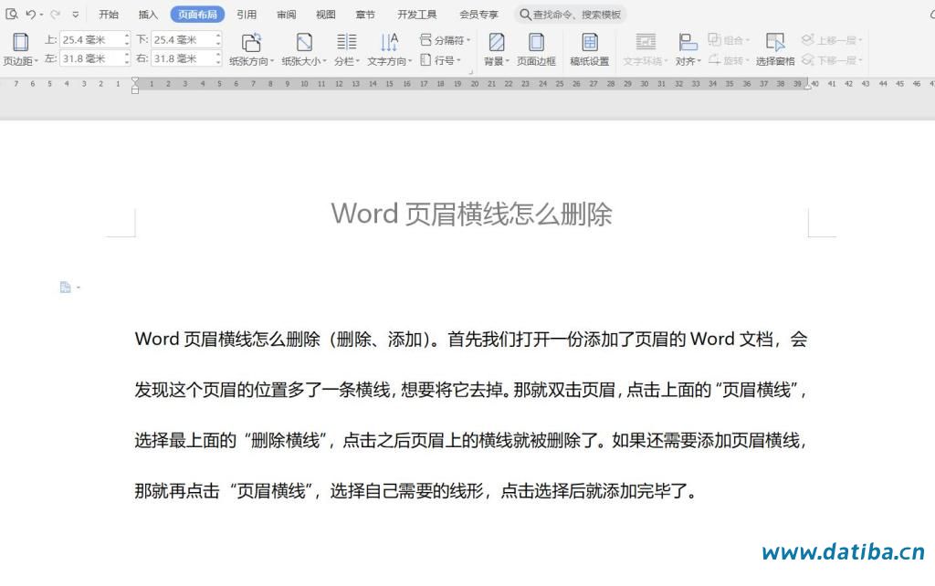Screen dimensions: 935x586
Task: Select the 页面布局 tab
Action: 197,15
